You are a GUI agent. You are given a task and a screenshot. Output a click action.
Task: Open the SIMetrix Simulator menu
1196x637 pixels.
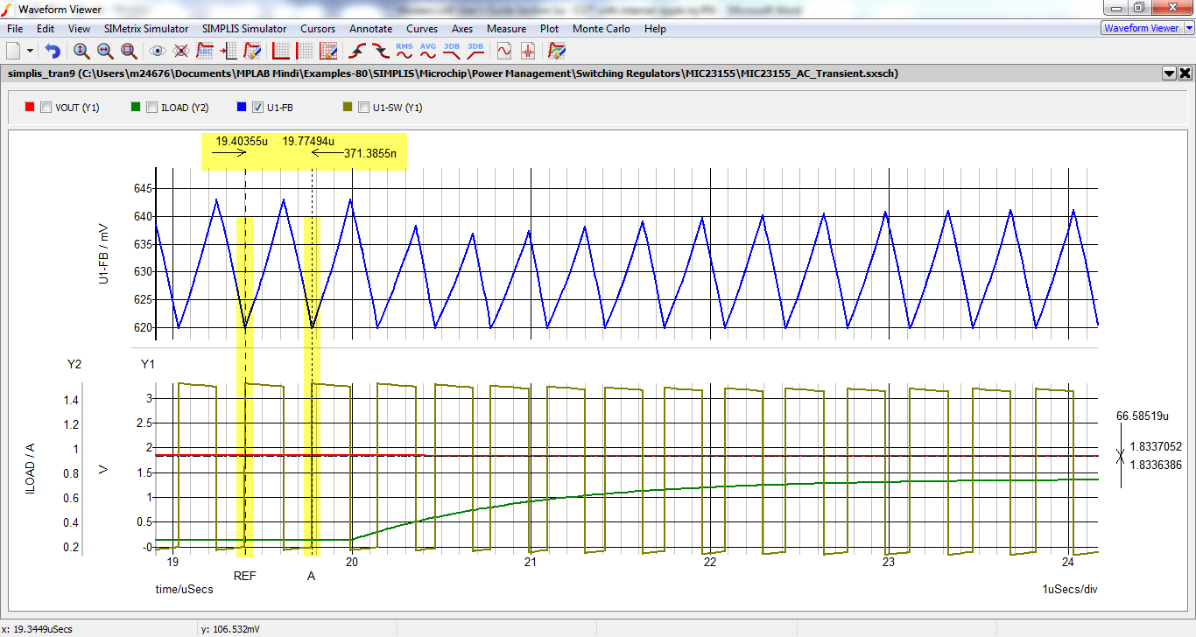coord(146,29)
